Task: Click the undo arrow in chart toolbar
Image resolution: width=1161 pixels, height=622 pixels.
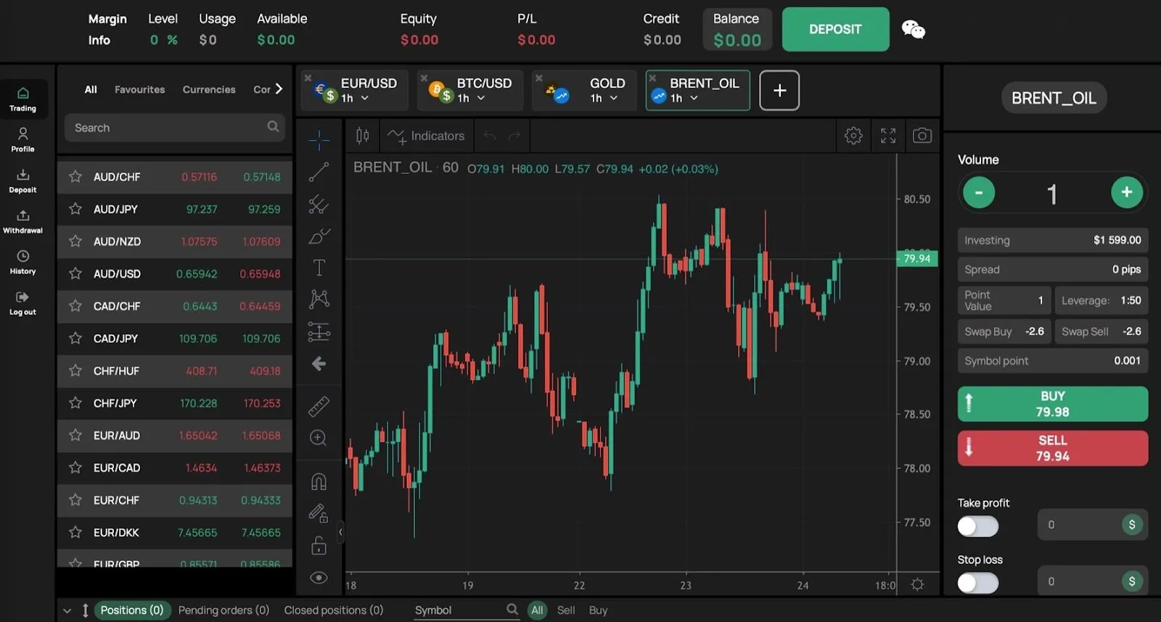Action: tap(490, 136)
